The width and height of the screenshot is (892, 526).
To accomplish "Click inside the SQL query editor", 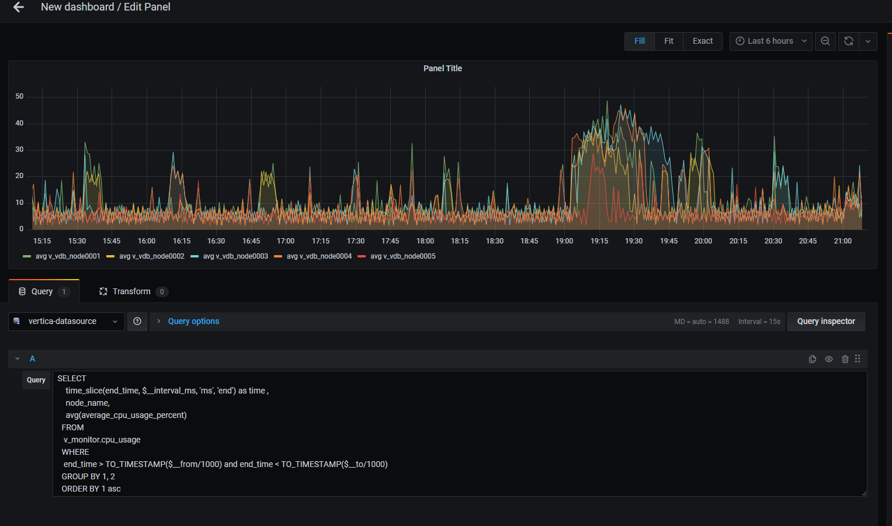I will click(x=460, y=434).
